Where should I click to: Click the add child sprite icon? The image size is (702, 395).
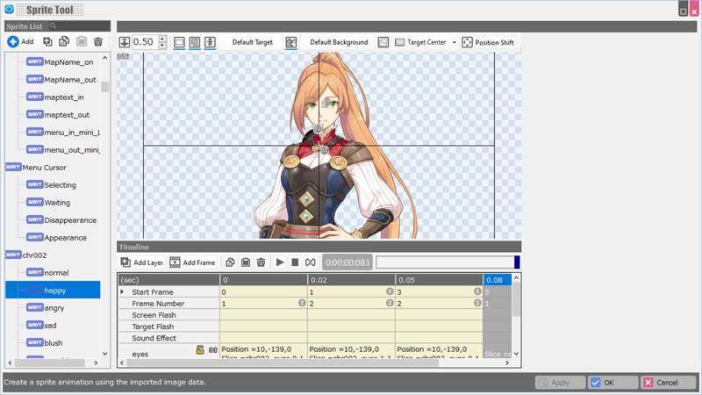47,41
